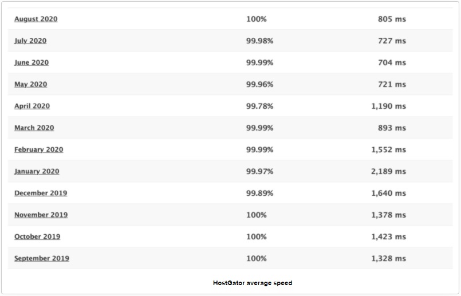Click the March 2020 link
461x296 pixels.
34,128
